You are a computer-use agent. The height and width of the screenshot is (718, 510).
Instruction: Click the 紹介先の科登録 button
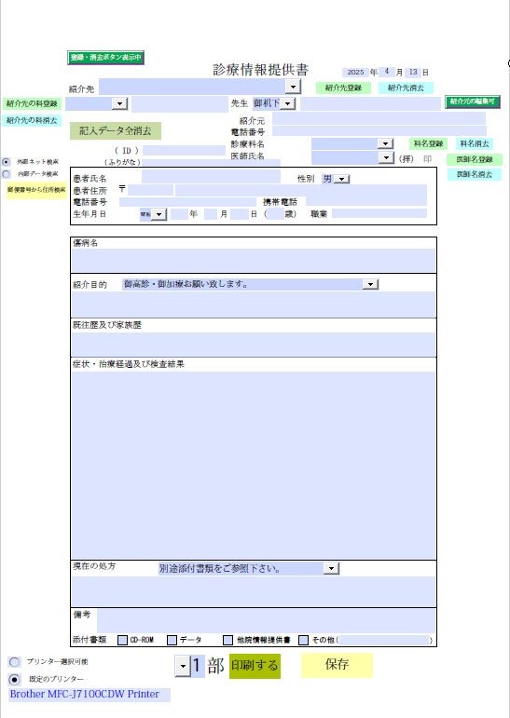point(32,103)
